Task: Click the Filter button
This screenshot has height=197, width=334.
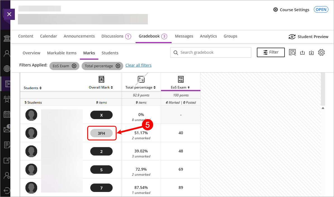Action: click(x=271, y=52)
